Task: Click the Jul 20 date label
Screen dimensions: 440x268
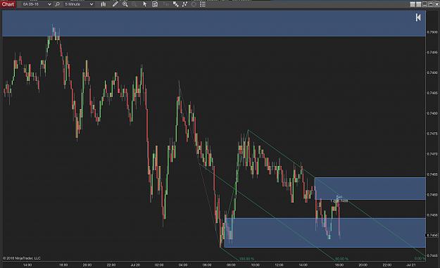Action: 135,265
